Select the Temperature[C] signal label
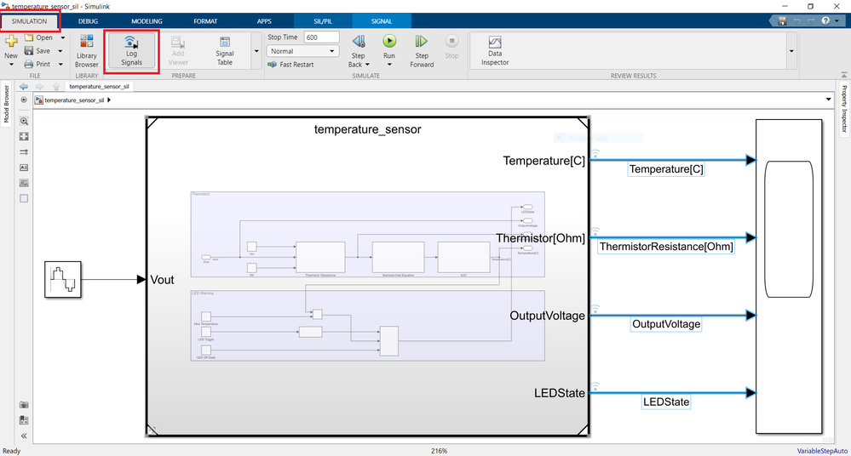 pyautogui.click(x=666, y=169)
